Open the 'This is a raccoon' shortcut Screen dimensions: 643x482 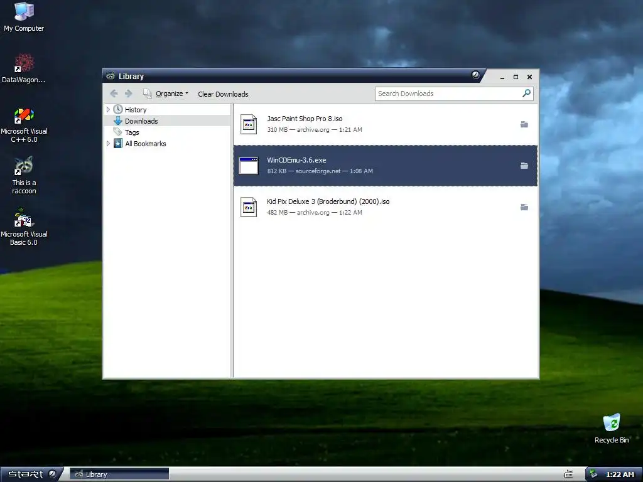tap(24, 176)
